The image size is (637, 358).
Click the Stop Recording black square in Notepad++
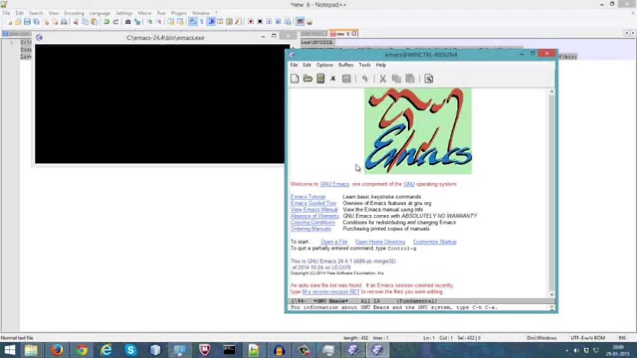click(x=259, y=22)
